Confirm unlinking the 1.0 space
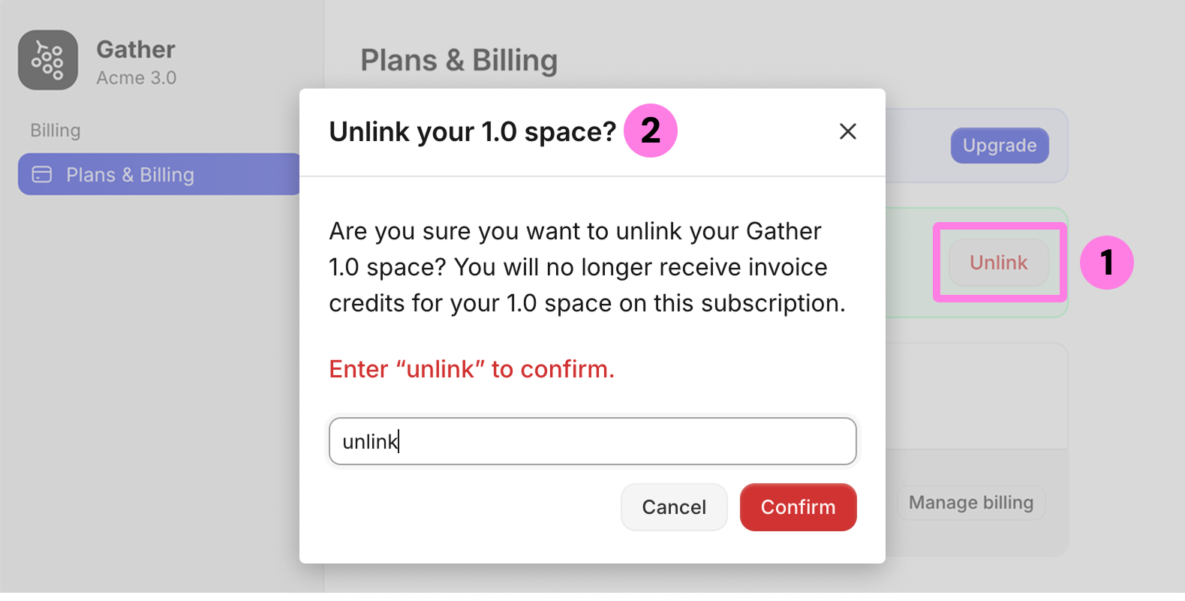Image resolution: width=1185 pixels, height=601 pixels. (x=798, y=507)
